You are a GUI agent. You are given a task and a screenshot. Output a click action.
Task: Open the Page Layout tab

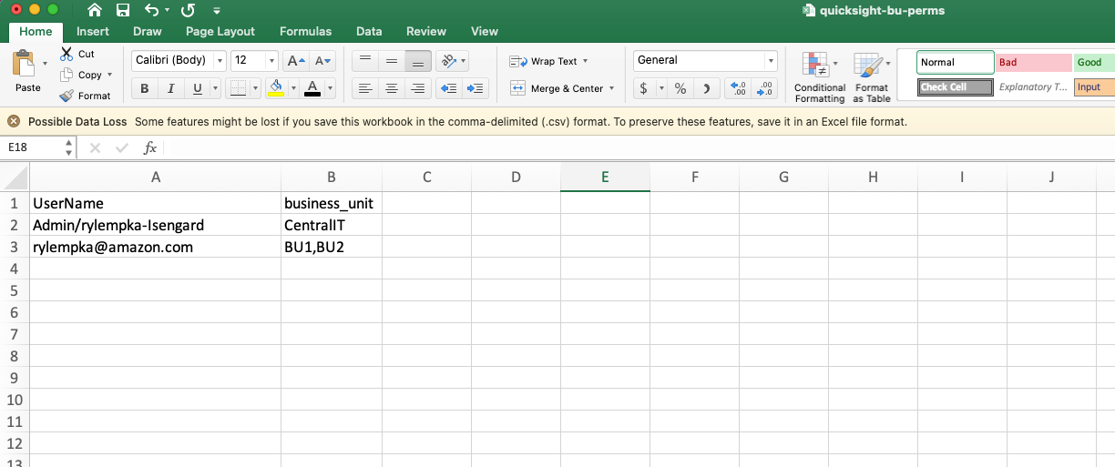[x=220, y=31]
